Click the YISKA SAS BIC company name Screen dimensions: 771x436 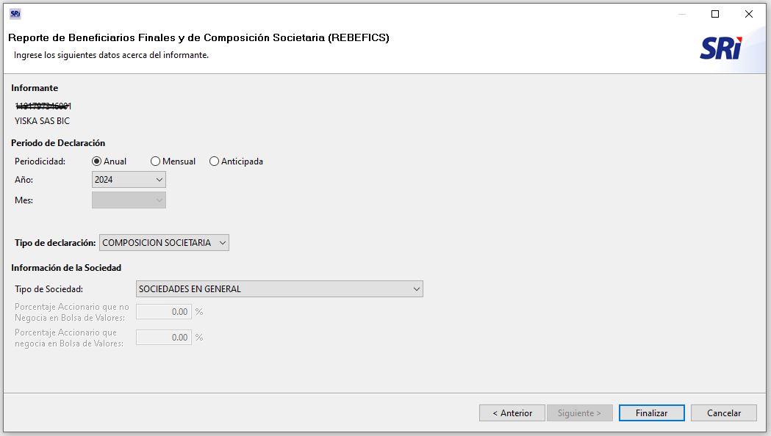click(43, 121)
